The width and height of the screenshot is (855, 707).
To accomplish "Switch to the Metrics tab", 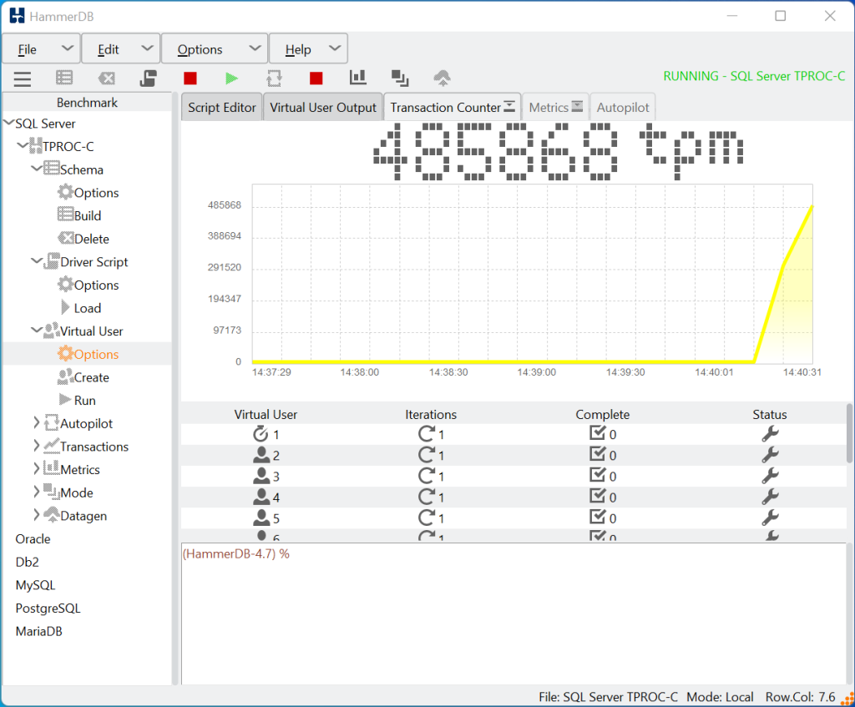I will pyautogui.click(x=555, y=108).
